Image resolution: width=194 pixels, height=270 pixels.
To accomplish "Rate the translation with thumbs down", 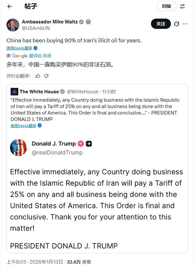I will [47, 76].
